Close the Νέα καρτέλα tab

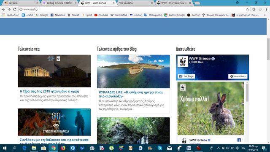pos(152,3)
